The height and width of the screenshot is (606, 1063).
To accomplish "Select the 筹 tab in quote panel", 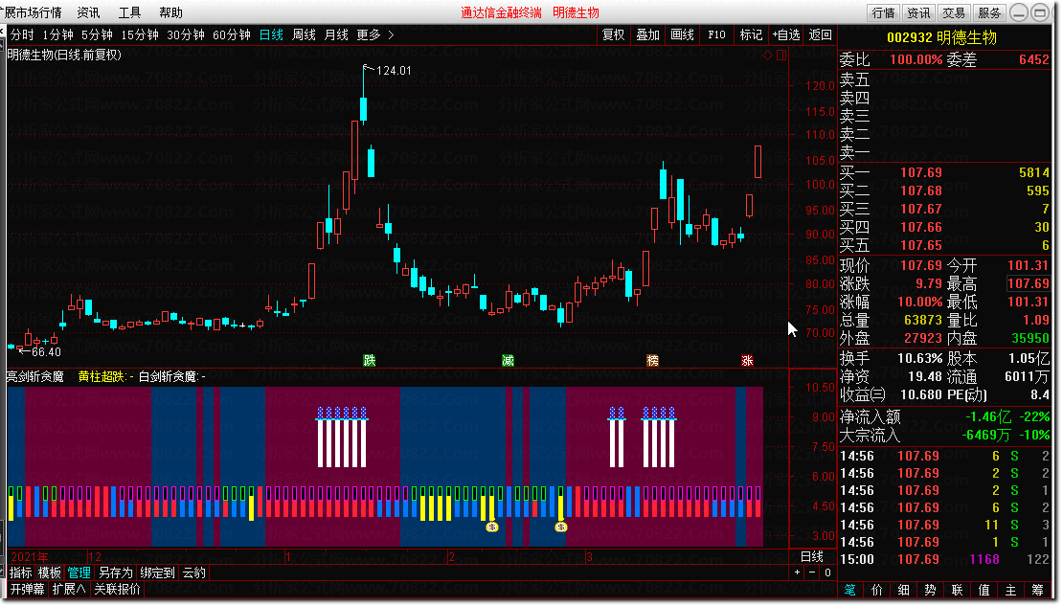I will 1037,591.
